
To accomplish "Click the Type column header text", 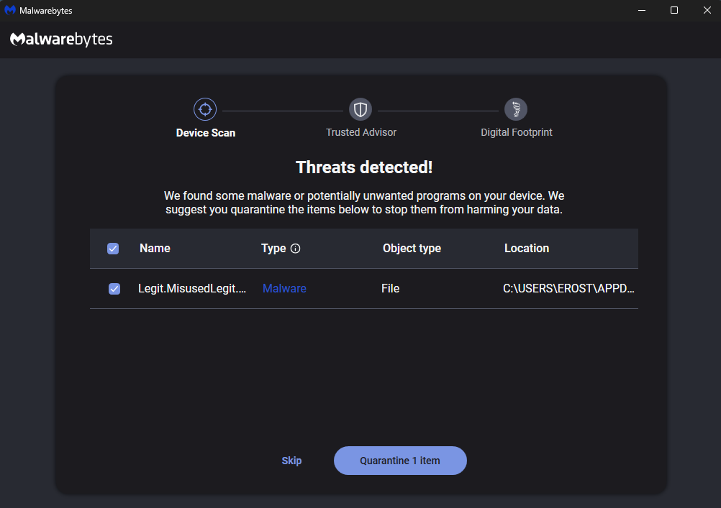I will pos(273,249).
